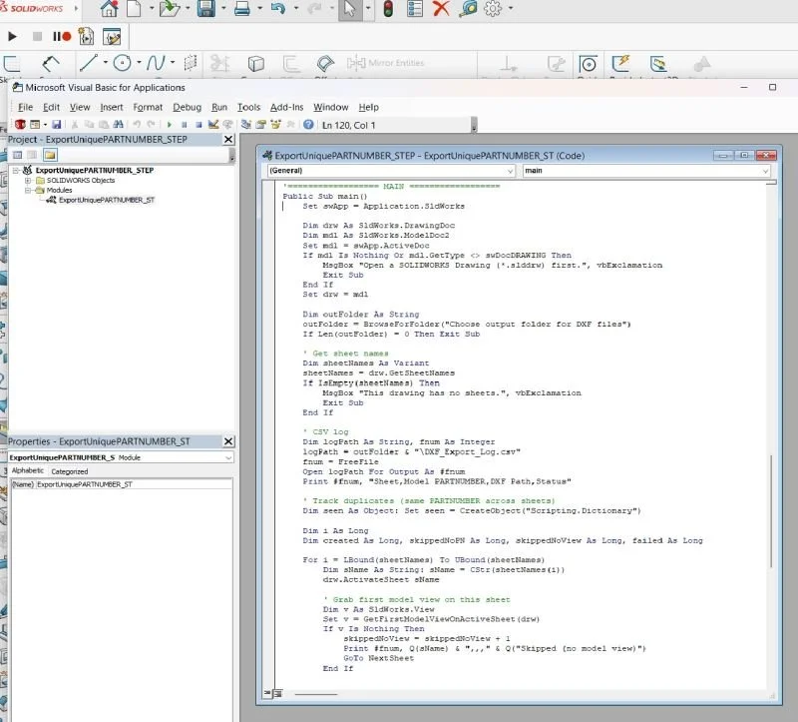This screenshot has width=798, height=722.
Task: Select the Line sketch tool
Action: click(x=89, y=63)
